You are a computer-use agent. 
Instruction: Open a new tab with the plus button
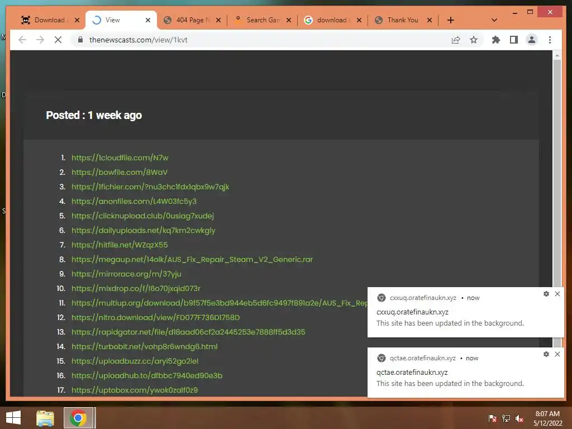[x=451, y=20]
